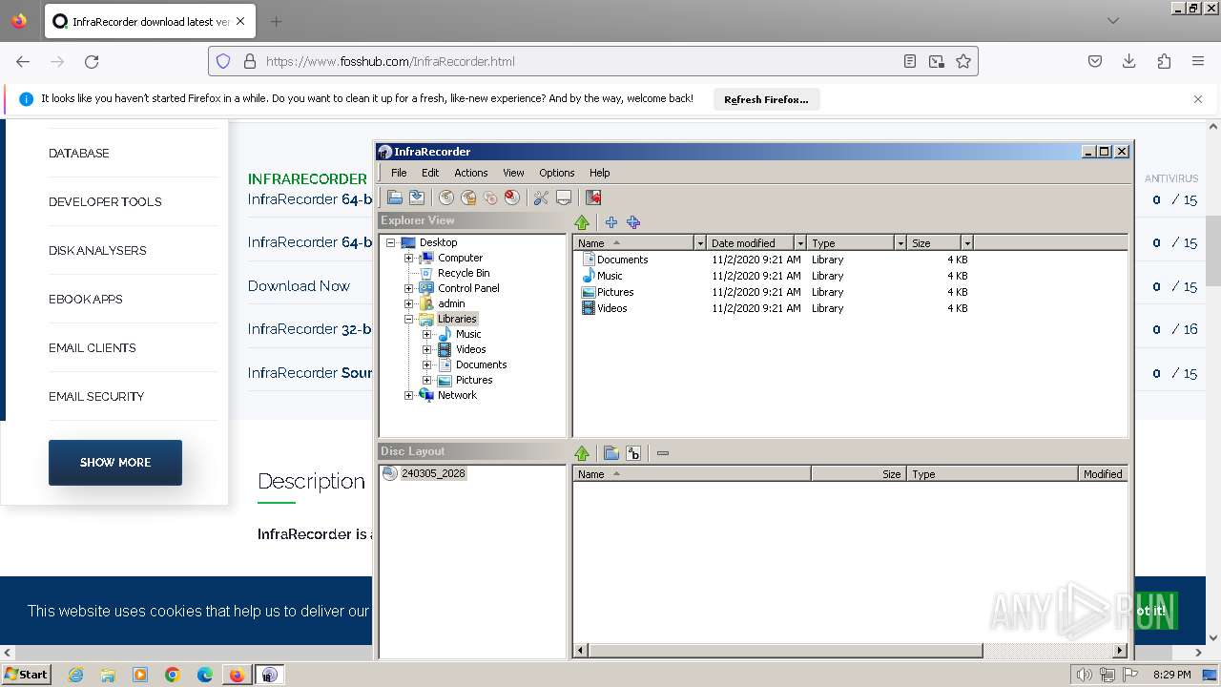The image size is (1221, 687).
Task: Click Internet Explorer icon on taskbar
Action: pyautogui.click(x=75, y=675)
